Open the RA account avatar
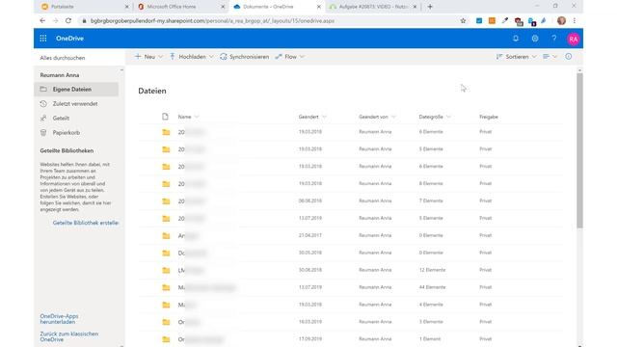Image resolution: width=617 pixels, height=347 pixels. pos(574,39)
